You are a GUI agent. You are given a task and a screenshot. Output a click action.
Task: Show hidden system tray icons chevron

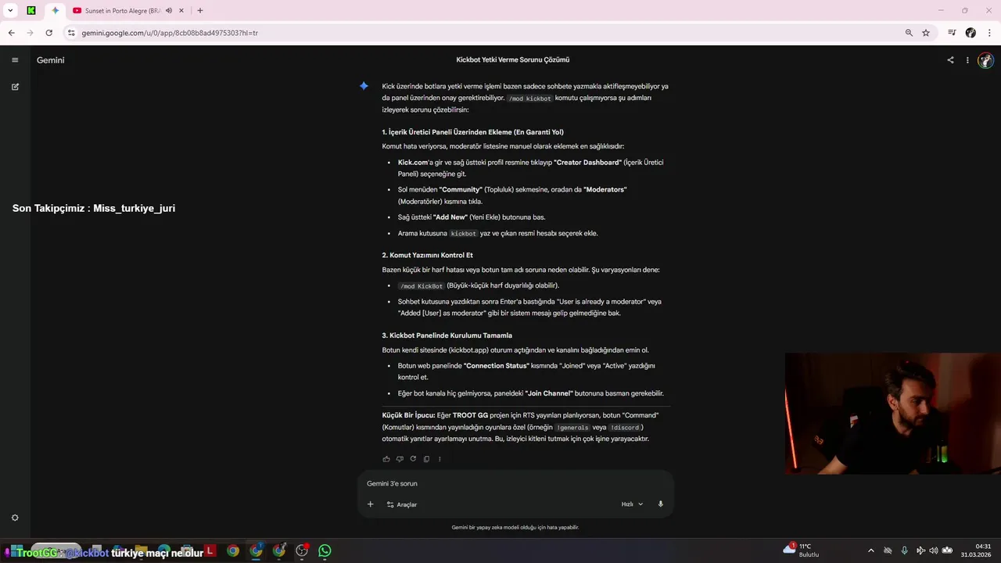click(871, 550)
